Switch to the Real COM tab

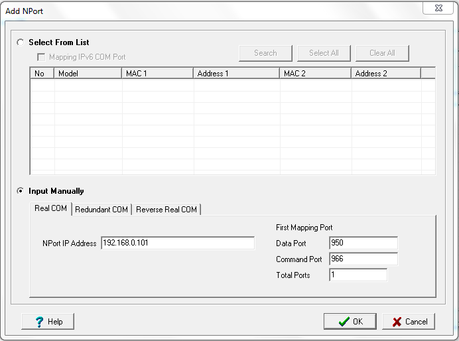pyautogui.click(x=50, y=208)
